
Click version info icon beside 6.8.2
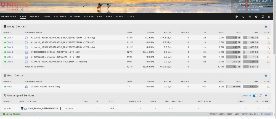23,10
